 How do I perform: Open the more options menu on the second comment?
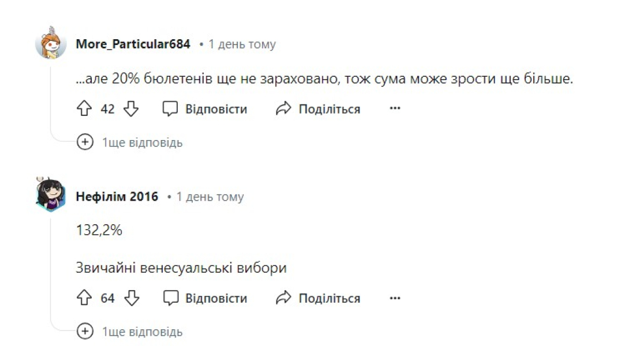(x=395, y=298)
